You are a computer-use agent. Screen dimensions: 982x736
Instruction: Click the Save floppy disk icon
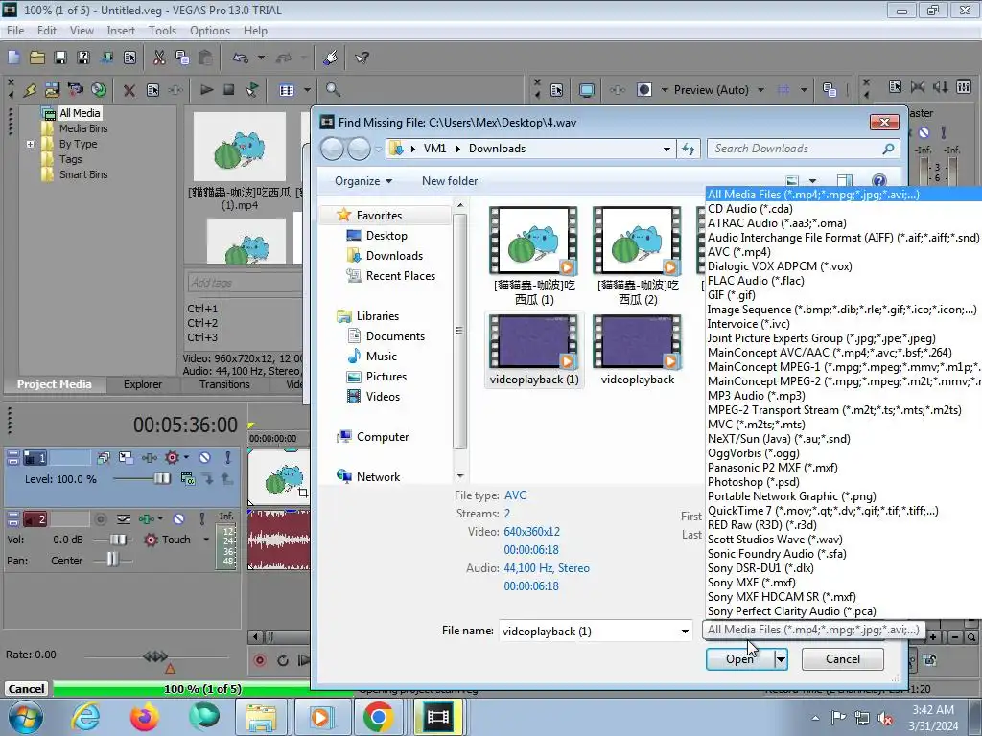point(60,57)
